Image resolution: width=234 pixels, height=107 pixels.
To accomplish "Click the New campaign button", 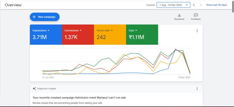I will coord(45,17).
